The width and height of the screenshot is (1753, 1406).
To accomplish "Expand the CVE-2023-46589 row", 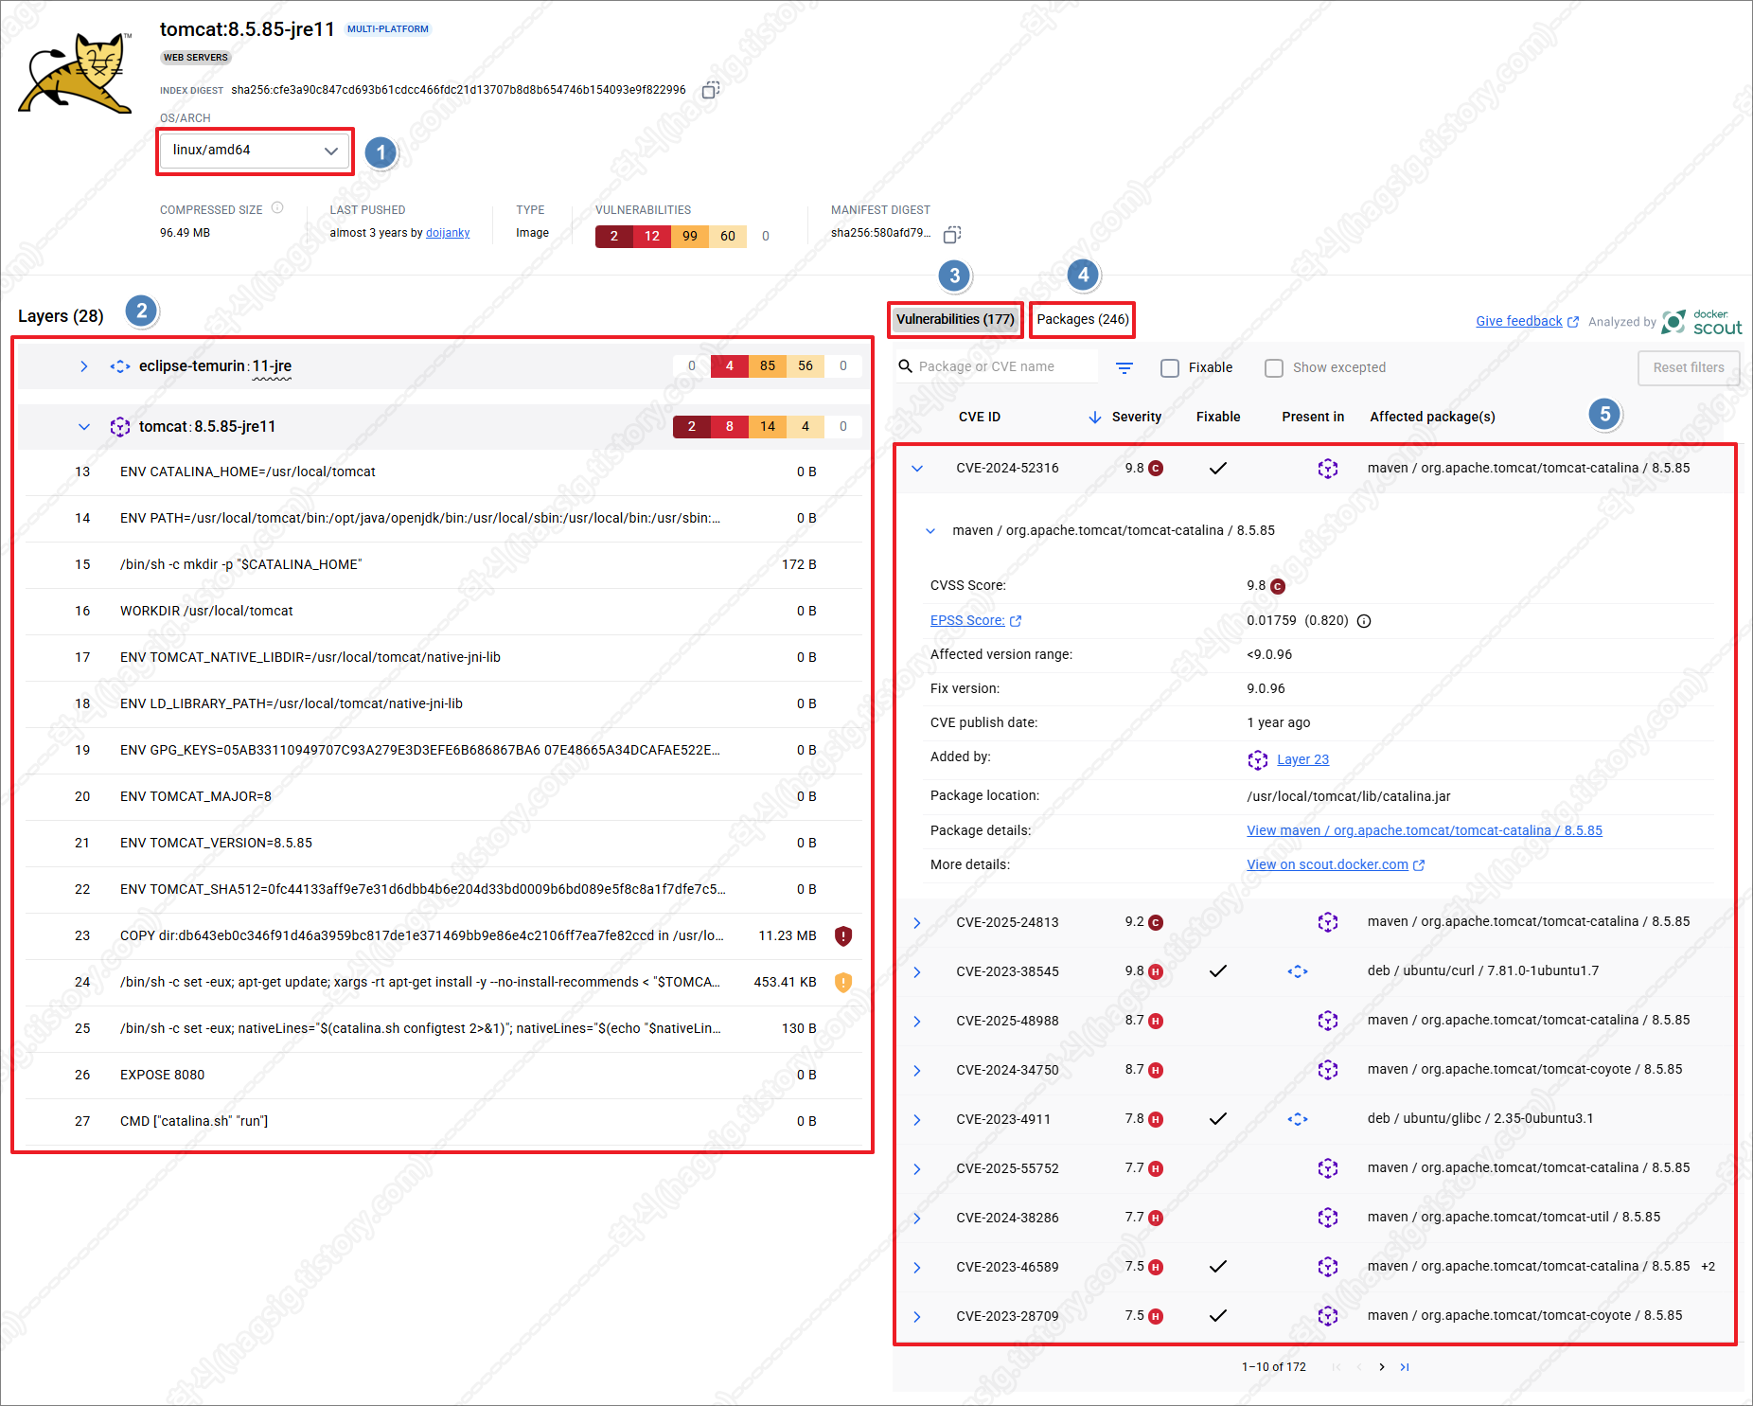I will tap(917, 1267).
